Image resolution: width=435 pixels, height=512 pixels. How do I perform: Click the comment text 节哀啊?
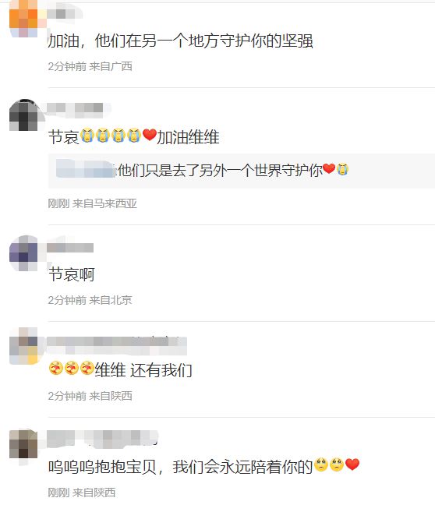tap(72, 274)
